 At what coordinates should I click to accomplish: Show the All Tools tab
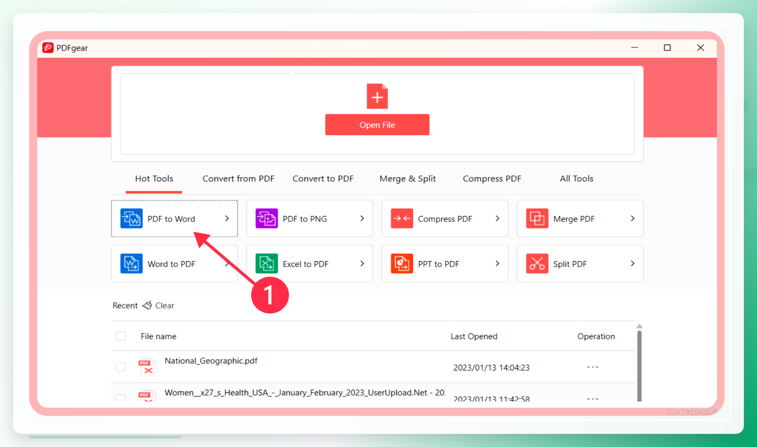576,179
